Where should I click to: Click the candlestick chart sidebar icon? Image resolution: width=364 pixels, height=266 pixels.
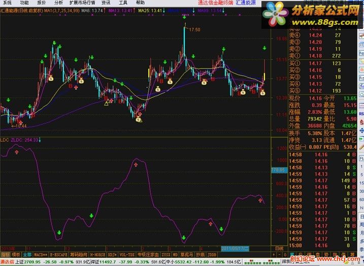(361, 36)
